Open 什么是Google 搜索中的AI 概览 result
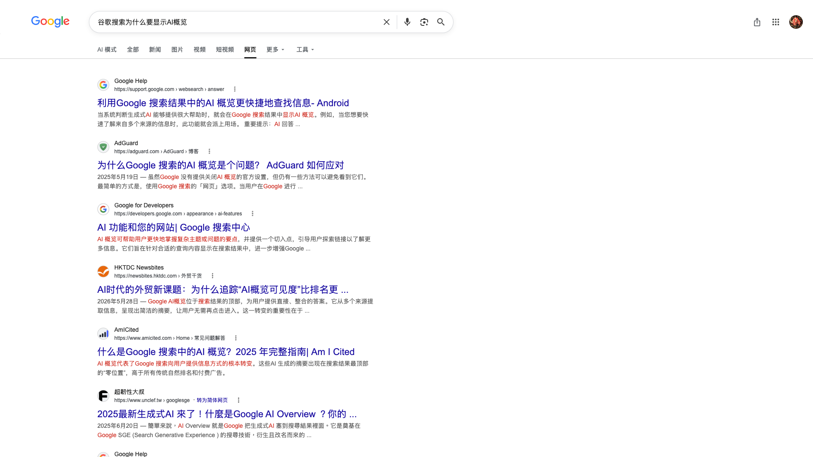 point(226,352)
